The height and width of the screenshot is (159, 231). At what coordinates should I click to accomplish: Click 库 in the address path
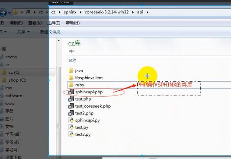[x=28, y=12]
